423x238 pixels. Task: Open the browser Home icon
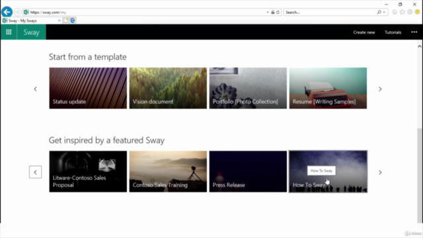click(395, 12)
